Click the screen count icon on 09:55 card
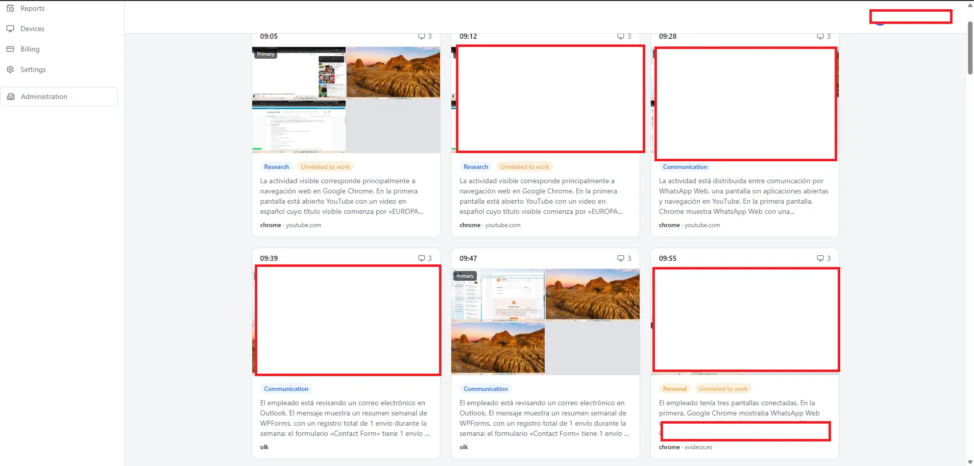Viewport: 974px width, 466px height. (820, 258)
